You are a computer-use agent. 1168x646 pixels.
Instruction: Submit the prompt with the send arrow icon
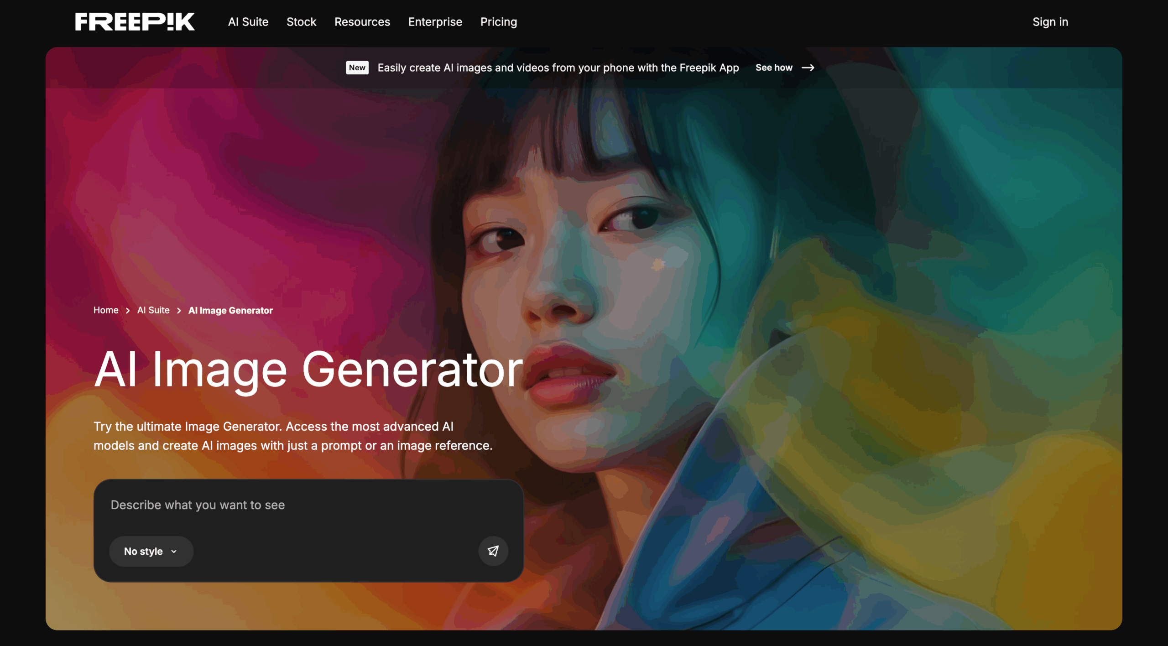(493, 551)
